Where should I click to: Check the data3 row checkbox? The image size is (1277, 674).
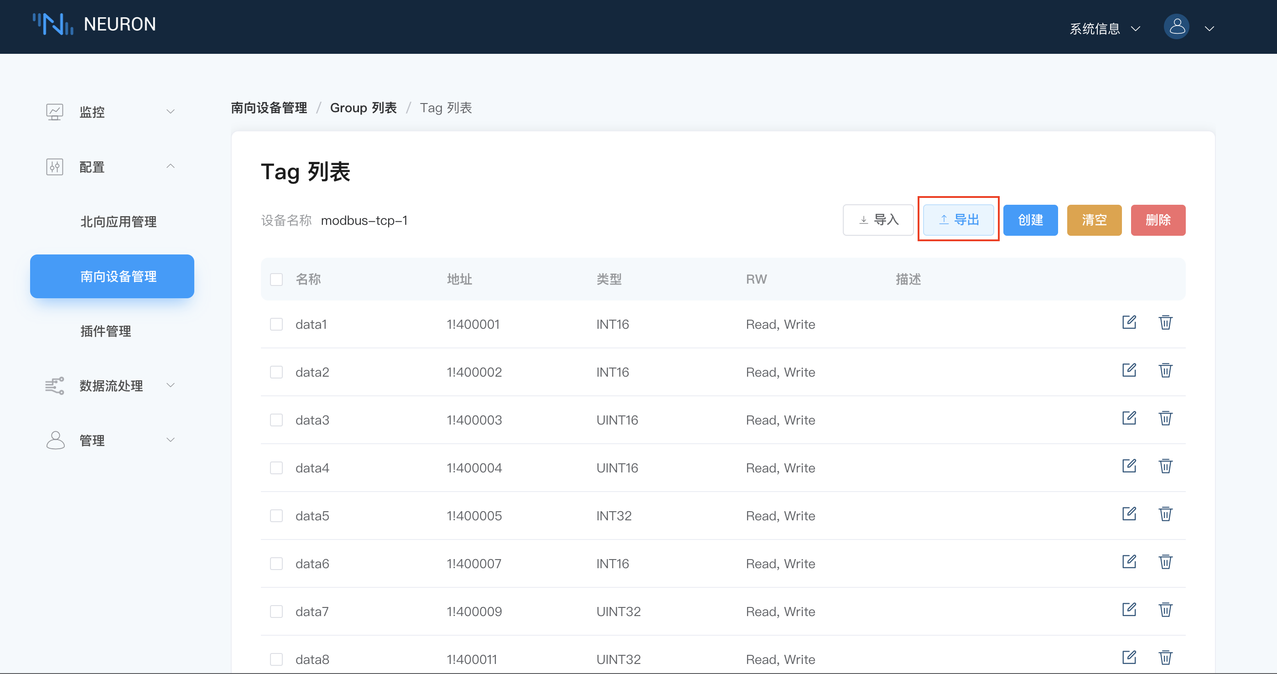[x=276, y=420]
